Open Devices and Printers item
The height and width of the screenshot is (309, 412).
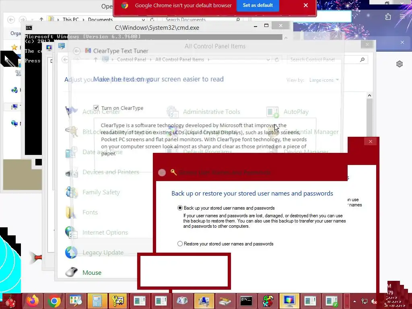(111, 172)
